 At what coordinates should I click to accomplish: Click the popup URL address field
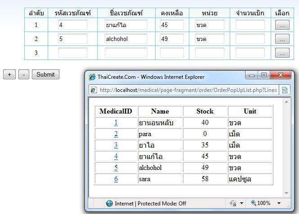(x=188, y=90)
